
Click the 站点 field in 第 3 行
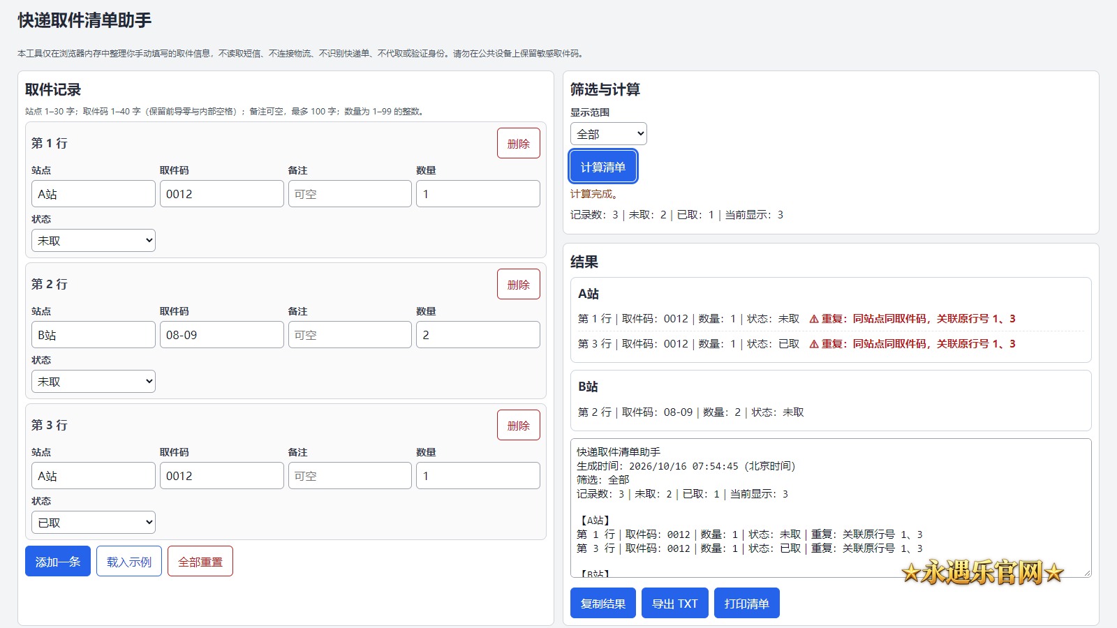point(94,476)
